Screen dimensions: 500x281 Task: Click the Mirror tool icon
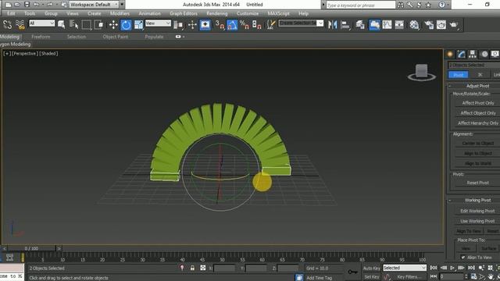coord(332,24)
